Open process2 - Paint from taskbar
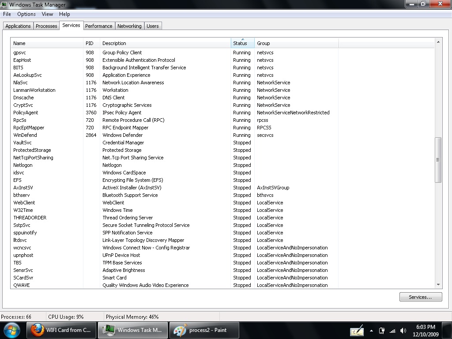The width and height of the screenshot is (452, 339). [x=204, y=330]
